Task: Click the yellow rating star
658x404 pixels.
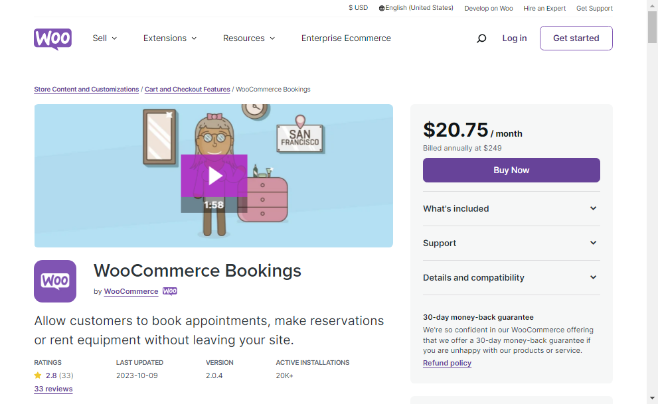Action: click(x=38, y=375)
